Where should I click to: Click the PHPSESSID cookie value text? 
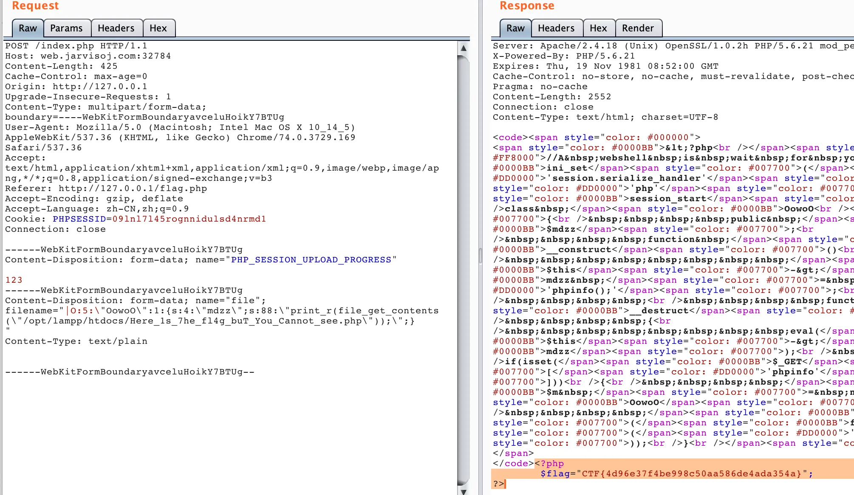[x=189, y=219]
